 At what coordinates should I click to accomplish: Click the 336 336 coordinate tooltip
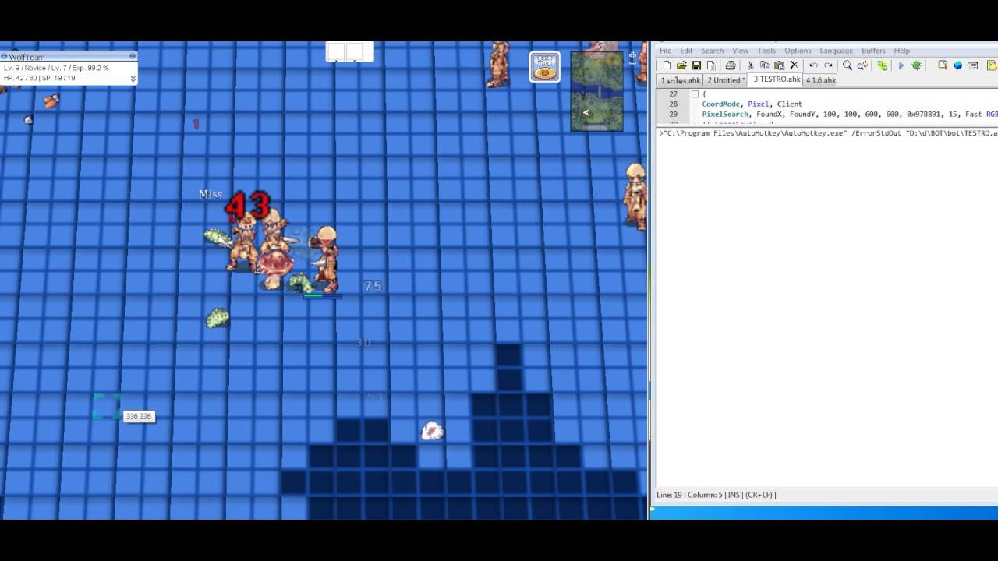(139, 416)
